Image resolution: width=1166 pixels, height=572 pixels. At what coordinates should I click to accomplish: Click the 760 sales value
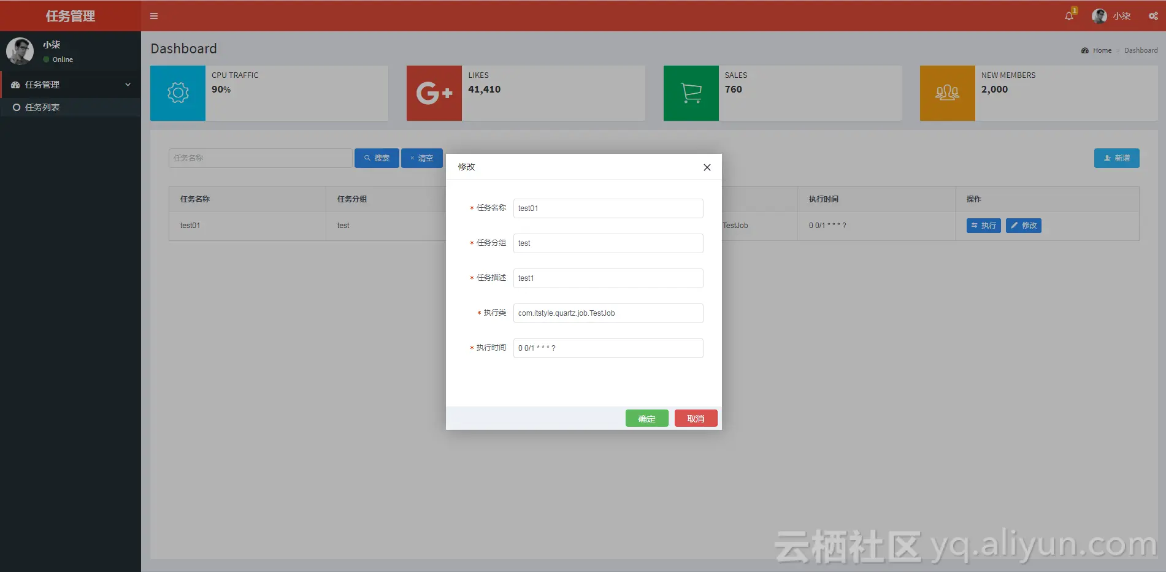pos(734,90)
